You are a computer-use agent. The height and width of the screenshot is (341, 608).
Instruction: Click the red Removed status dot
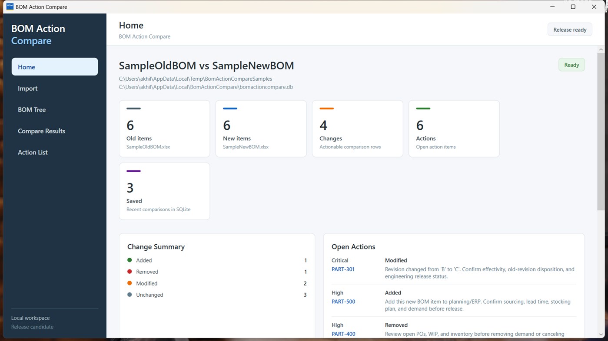pos(130,272)
